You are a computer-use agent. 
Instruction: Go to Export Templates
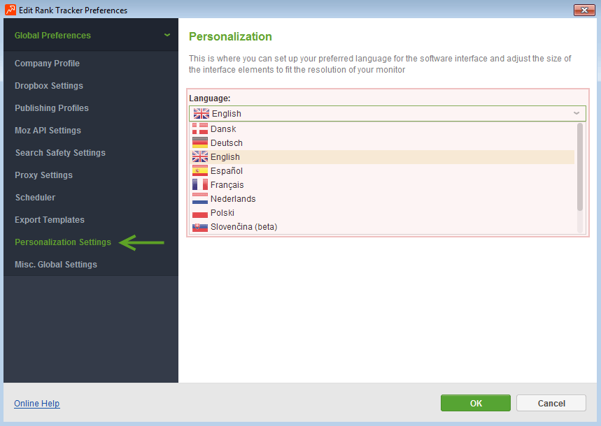click(50, 220)
